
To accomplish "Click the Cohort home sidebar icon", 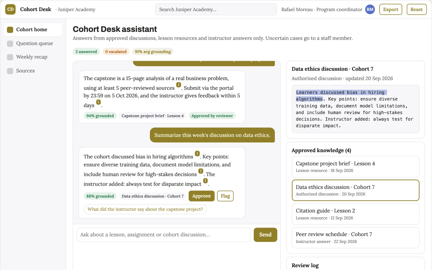I will point(10,30).
